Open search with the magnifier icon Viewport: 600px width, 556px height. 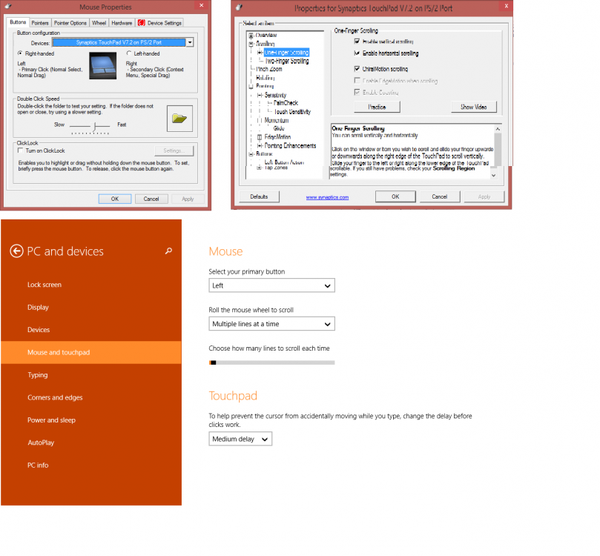[169, 251]
